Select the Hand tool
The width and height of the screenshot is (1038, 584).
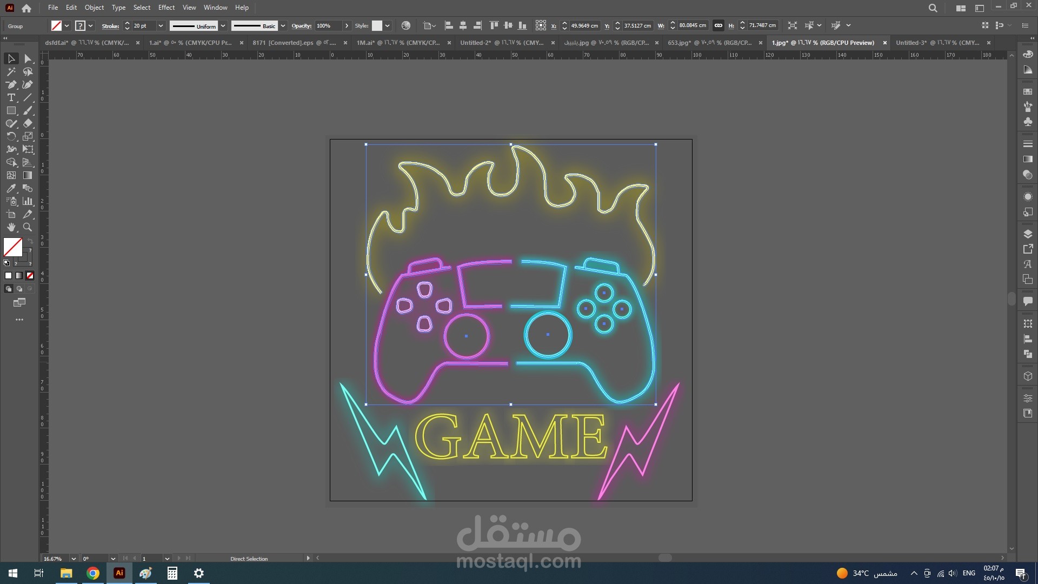pos(11,227)
